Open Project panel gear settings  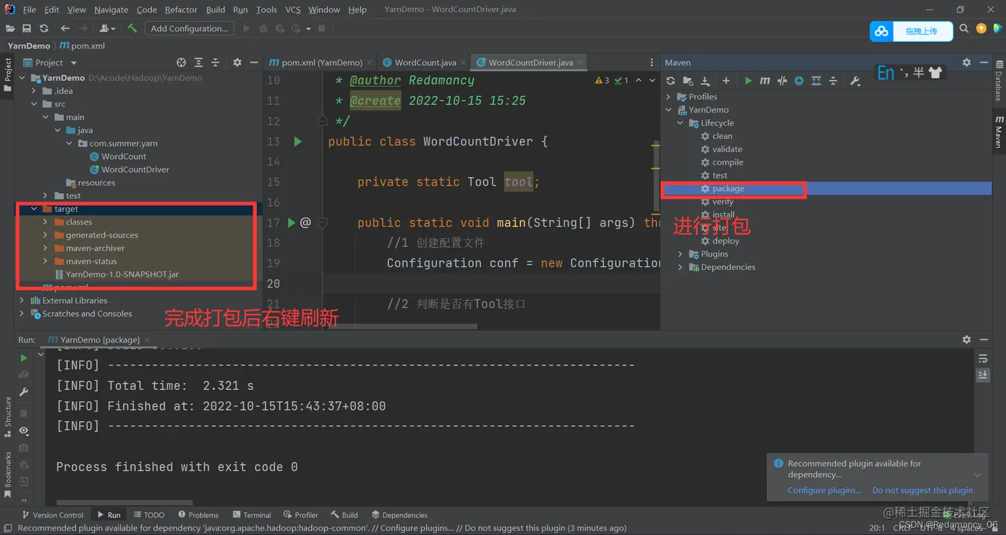click(237, 63)
